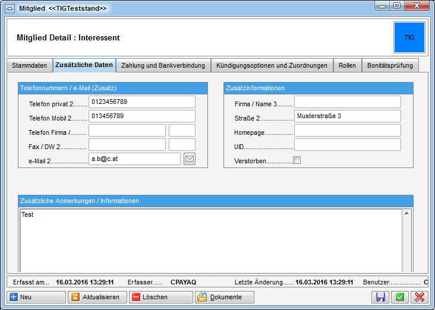435x310 pixels.
Task: Click the Erfasst am date value
Action: [85, 282]
